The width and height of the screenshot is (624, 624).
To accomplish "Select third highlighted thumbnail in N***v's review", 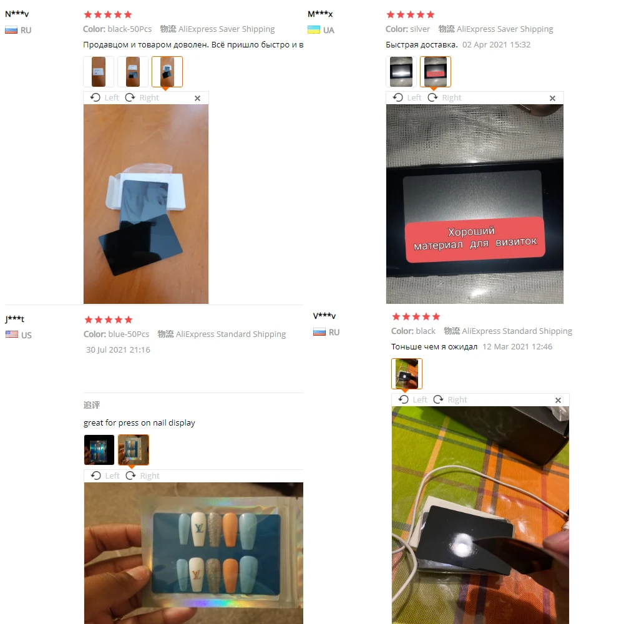I will tap(167, 72).
